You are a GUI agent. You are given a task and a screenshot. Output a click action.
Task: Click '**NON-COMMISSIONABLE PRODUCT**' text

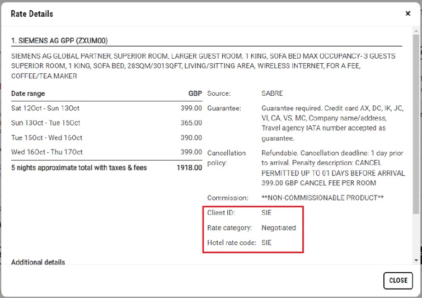322,198
